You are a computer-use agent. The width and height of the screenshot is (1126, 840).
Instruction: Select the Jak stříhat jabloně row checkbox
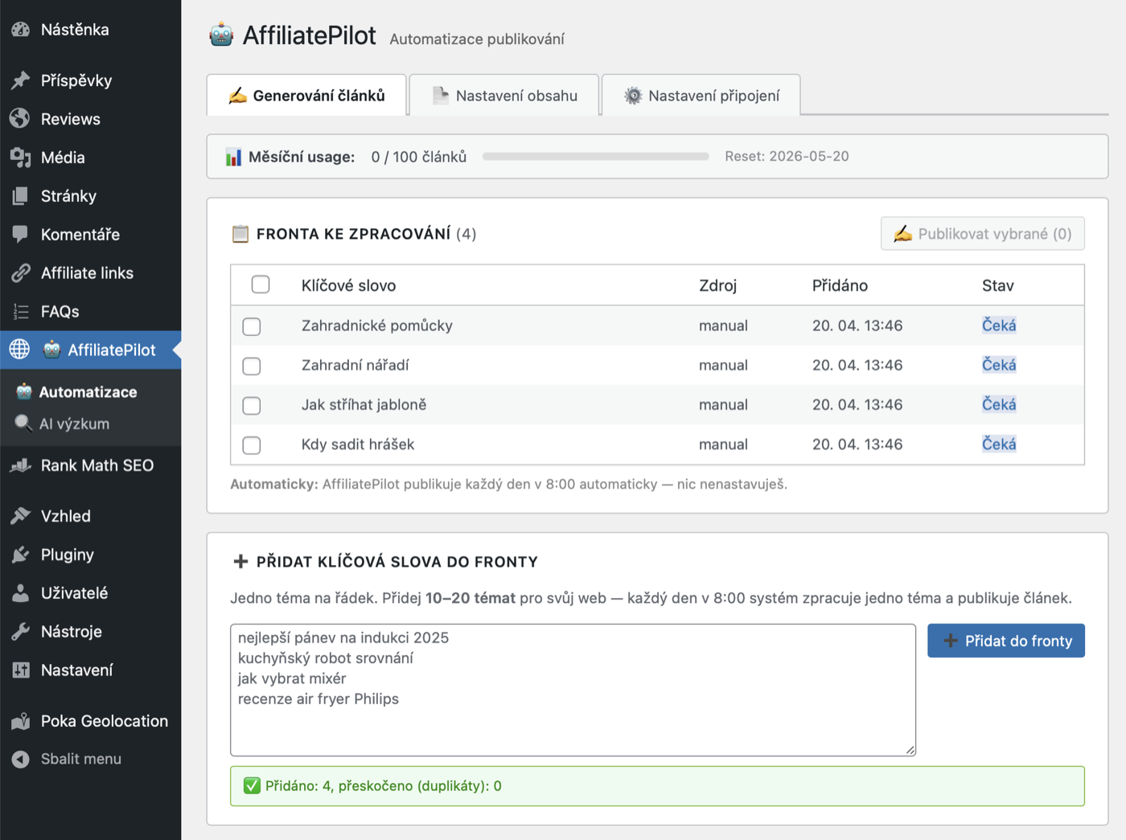coord(252,405)
